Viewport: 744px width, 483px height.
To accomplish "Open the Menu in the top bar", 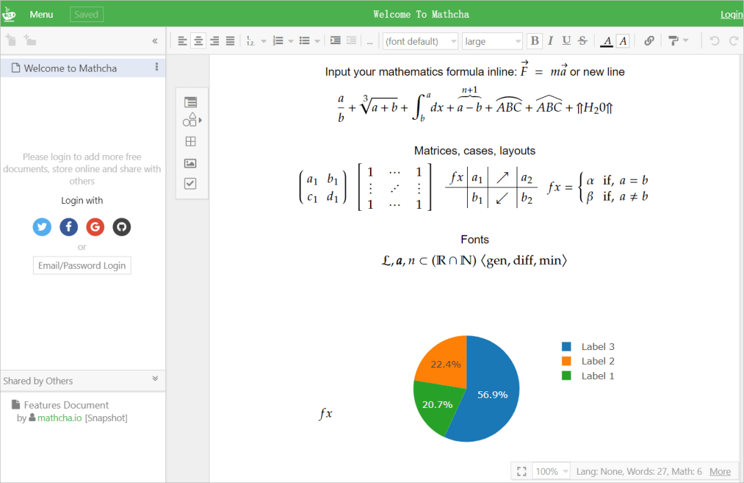I will pos(41,14).
